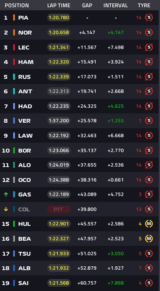Click the INTERVAL column header
This screenshot has width=160, height=291.
(115, 6)
